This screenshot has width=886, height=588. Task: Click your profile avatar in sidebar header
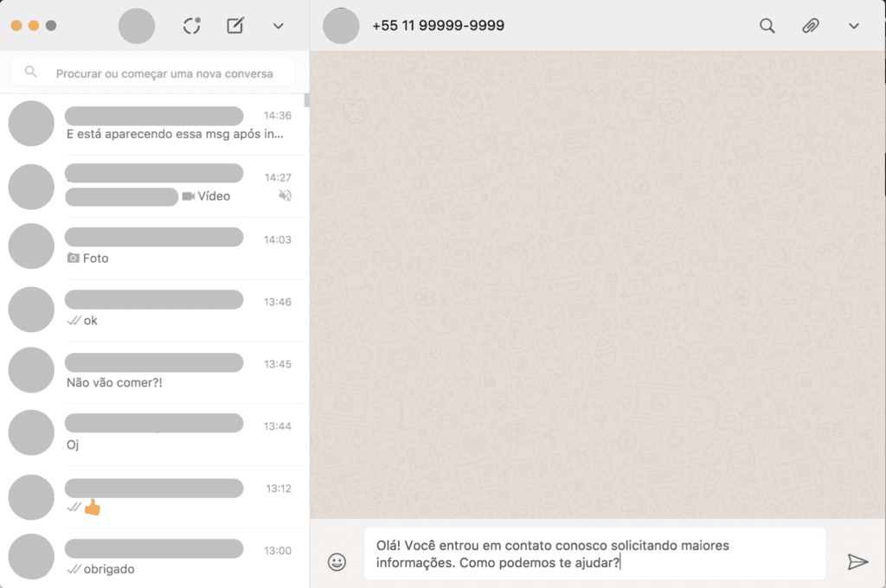pyautogui.click(x=136, y=26)
